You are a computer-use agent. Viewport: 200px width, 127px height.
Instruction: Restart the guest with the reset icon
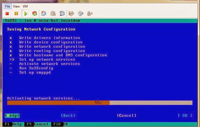point(35,13)
